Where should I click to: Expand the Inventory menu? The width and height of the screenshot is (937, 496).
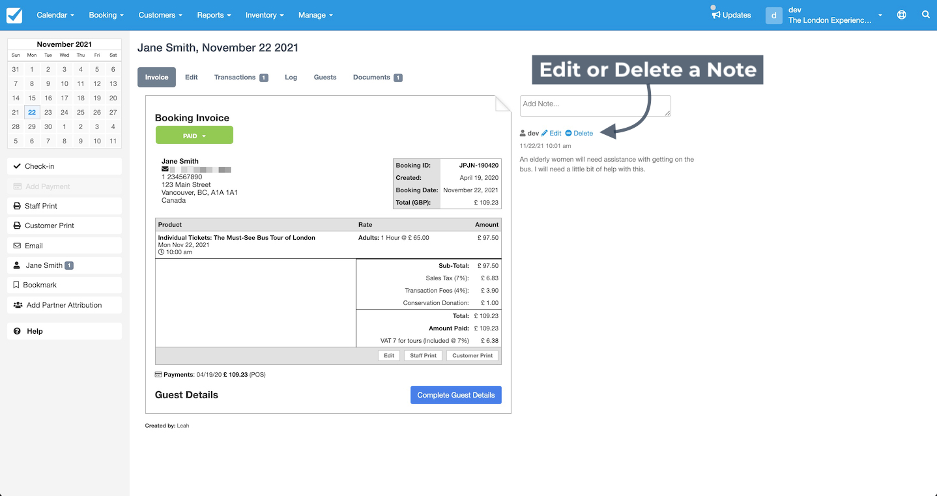[x=265, y=15]
